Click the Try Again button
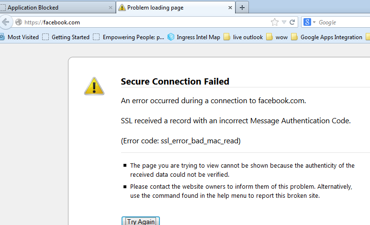Image resolution: width=370 pixels, height=225 pixels. [141, 222]
